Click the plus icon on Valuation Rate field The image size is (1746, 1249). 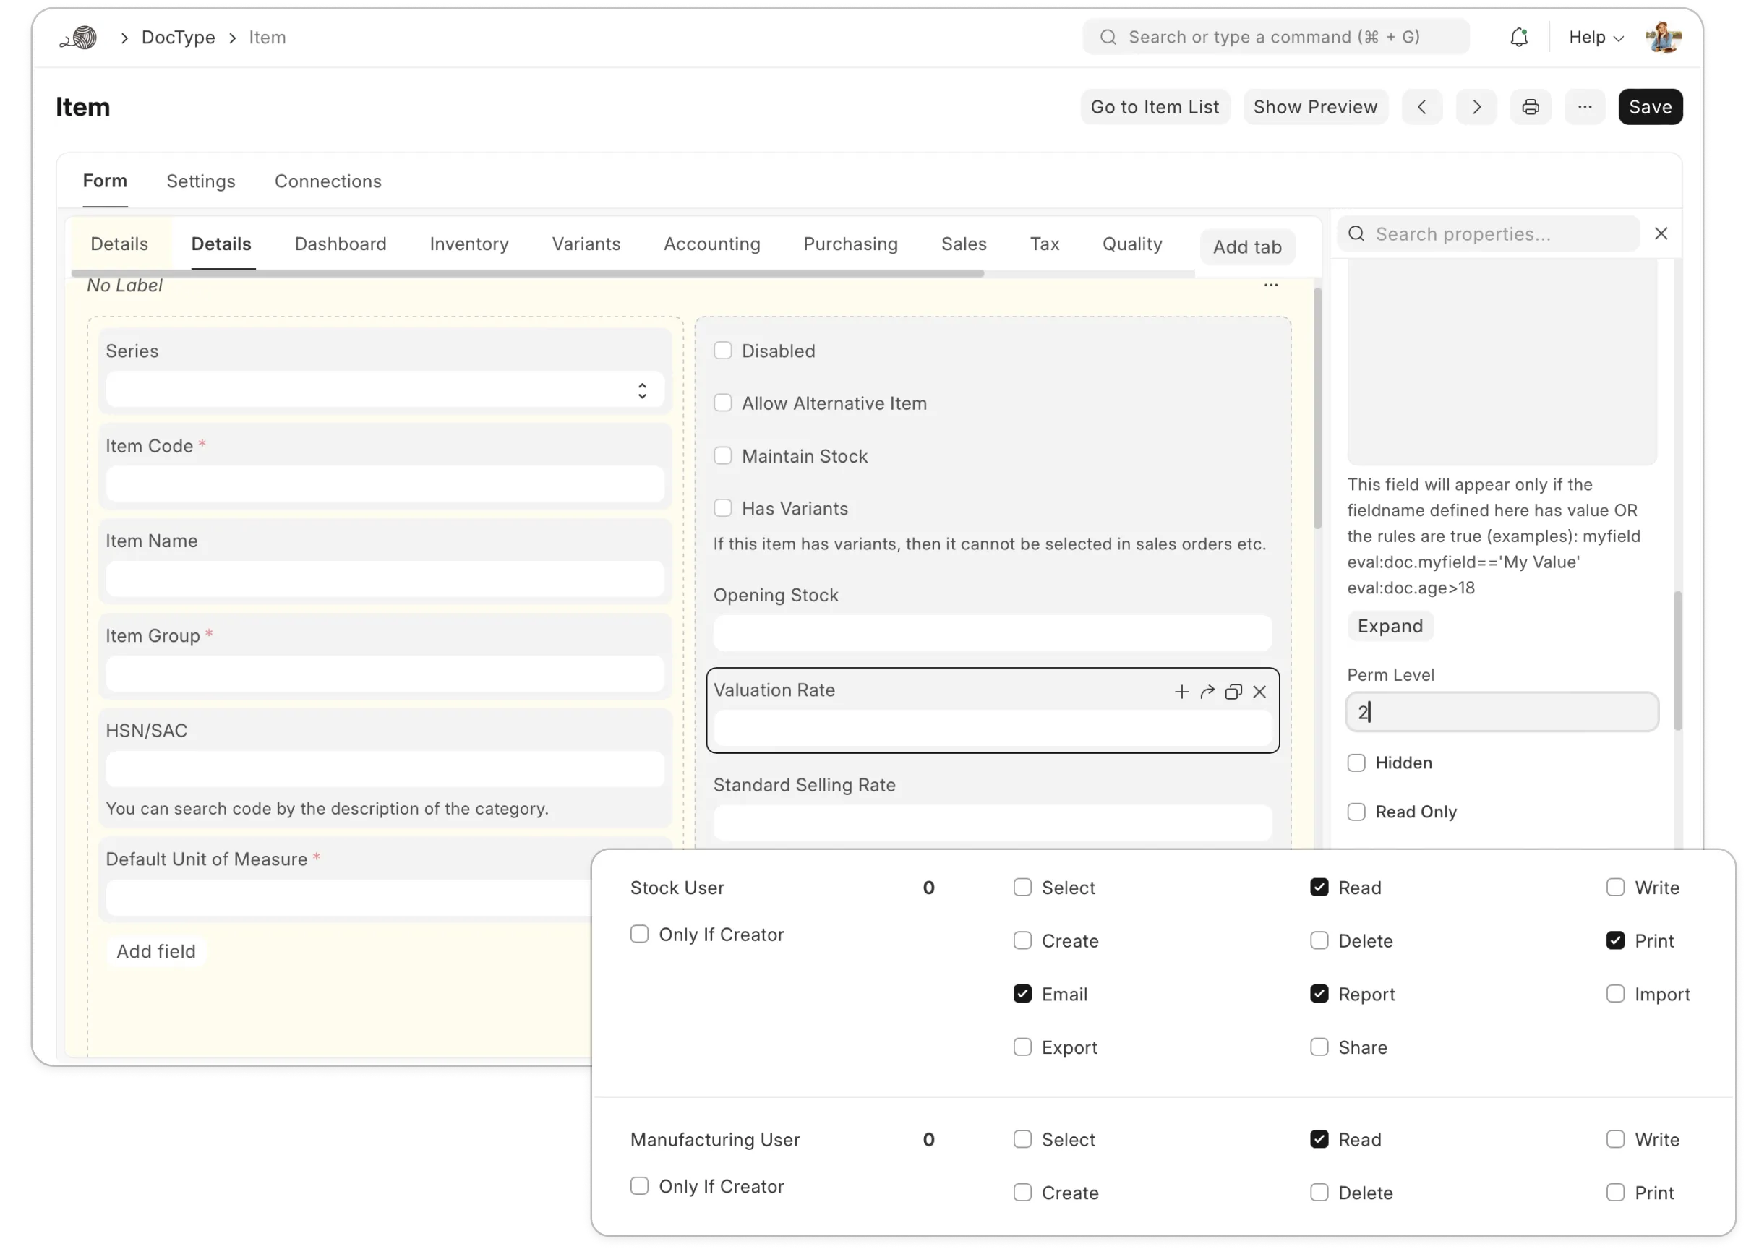coord(1181,692)
